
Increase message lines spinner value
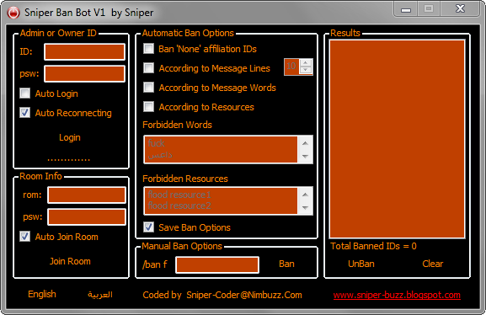point(306,62)
